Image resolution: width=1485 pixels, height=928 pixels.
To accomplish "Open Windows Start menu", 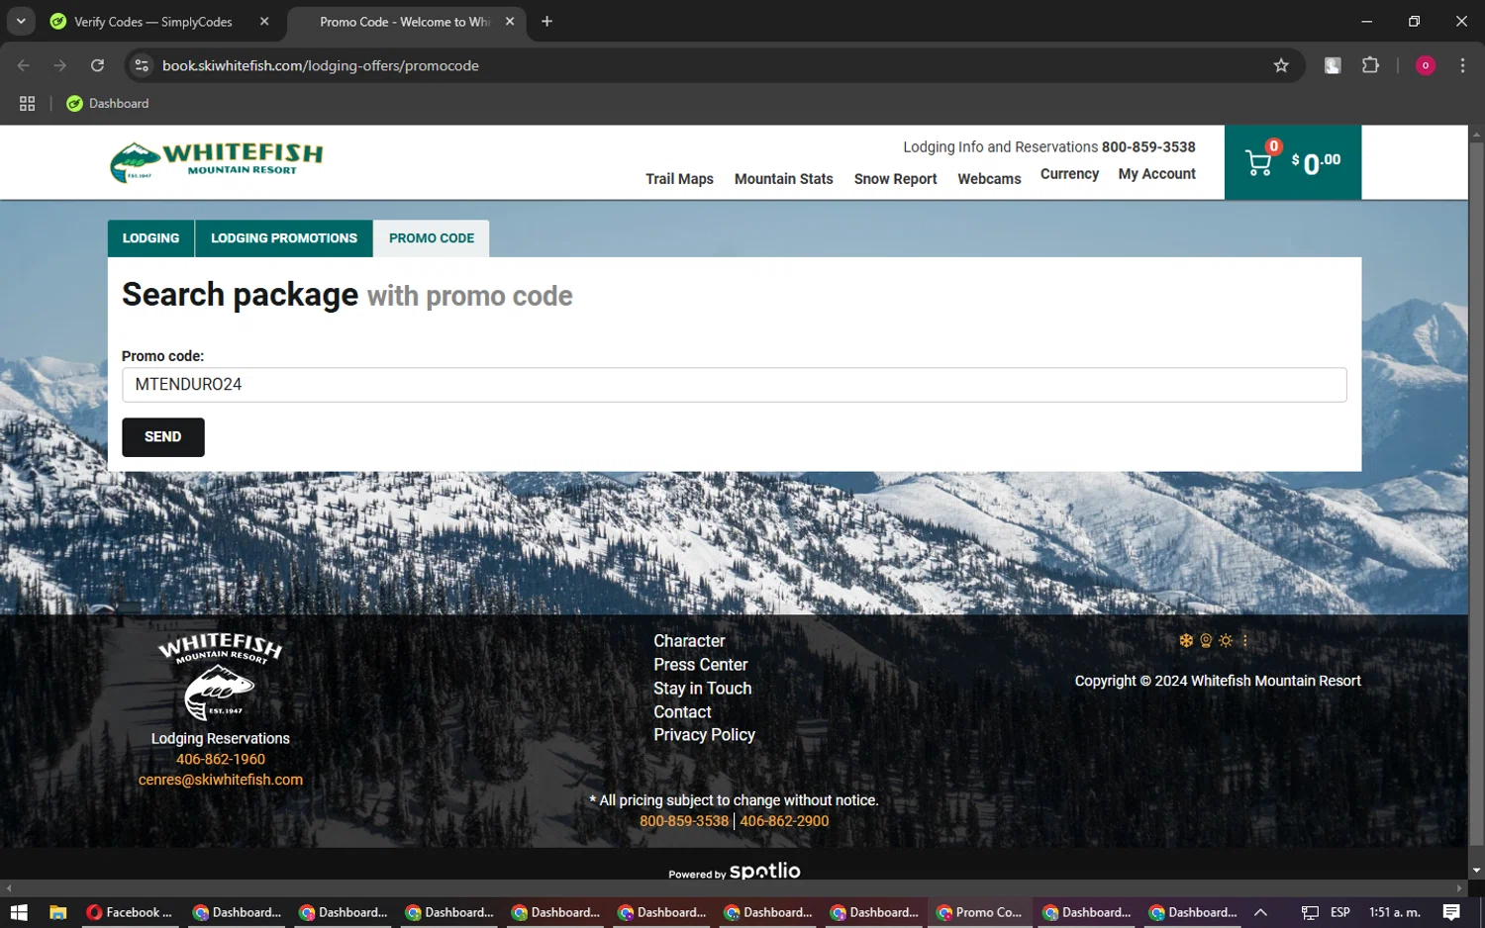I will point(18,912).
